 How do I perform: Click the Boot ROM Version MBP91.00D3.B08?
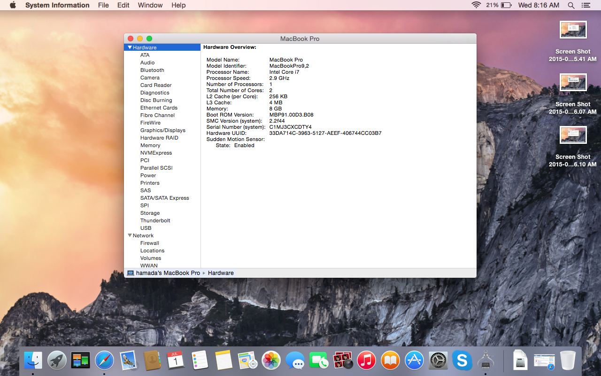[x=291, y=115]
